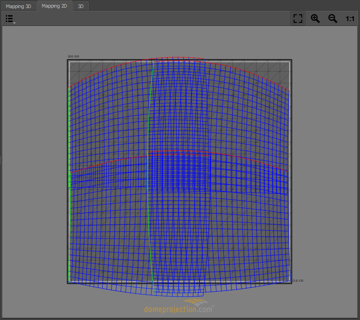Click the bottom-right corner of white frame

pyautogui.click(x=290, y=281)
